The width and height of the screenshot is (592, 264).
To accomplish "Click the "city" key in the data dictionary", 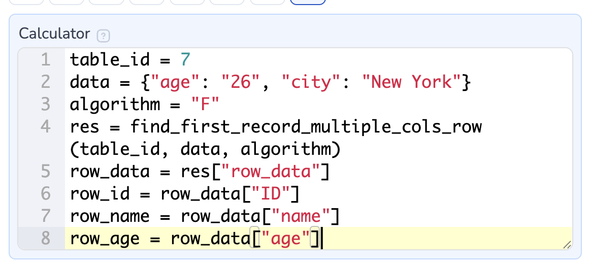I will click(x=315, y=82).
